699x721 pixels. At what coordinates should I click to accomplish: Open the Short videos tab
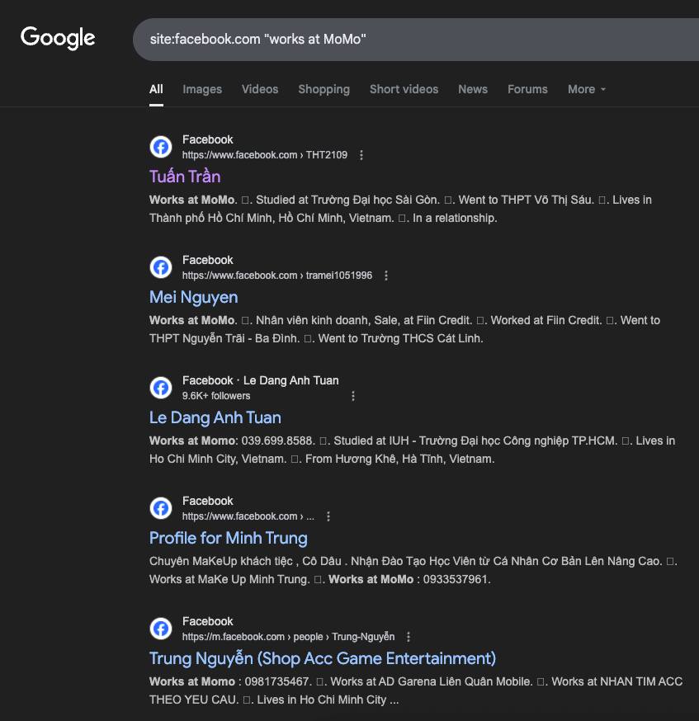coord(404,89)
